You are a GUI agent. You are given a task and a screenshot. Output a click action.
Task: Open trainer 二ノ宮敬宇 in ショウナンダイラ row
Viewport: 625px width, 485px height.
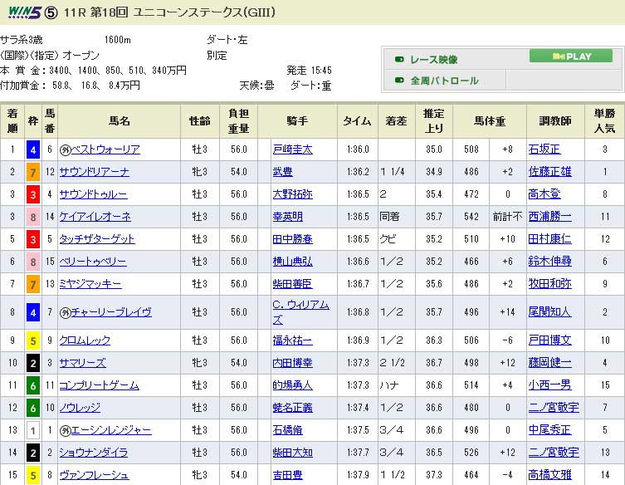tap(554, 453)
